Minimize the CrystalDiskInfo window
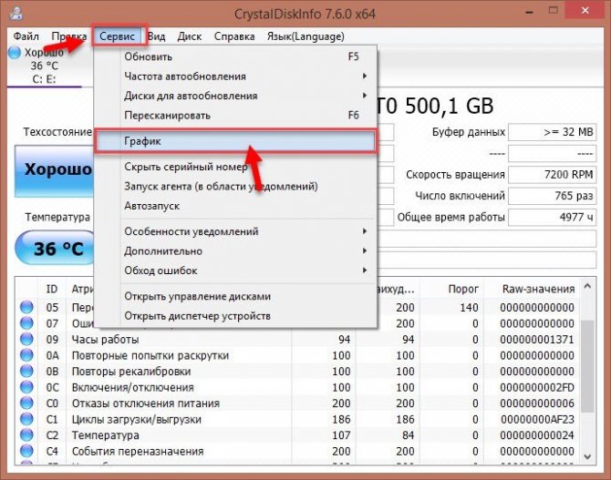Image resolution: width=611 pixels, height=480 pixels. [529, 12]
